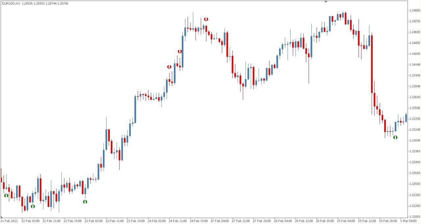Select the green buy marker near 22 Feb 03:00 low
The image size is (421, 224).
tap(33, 207)
